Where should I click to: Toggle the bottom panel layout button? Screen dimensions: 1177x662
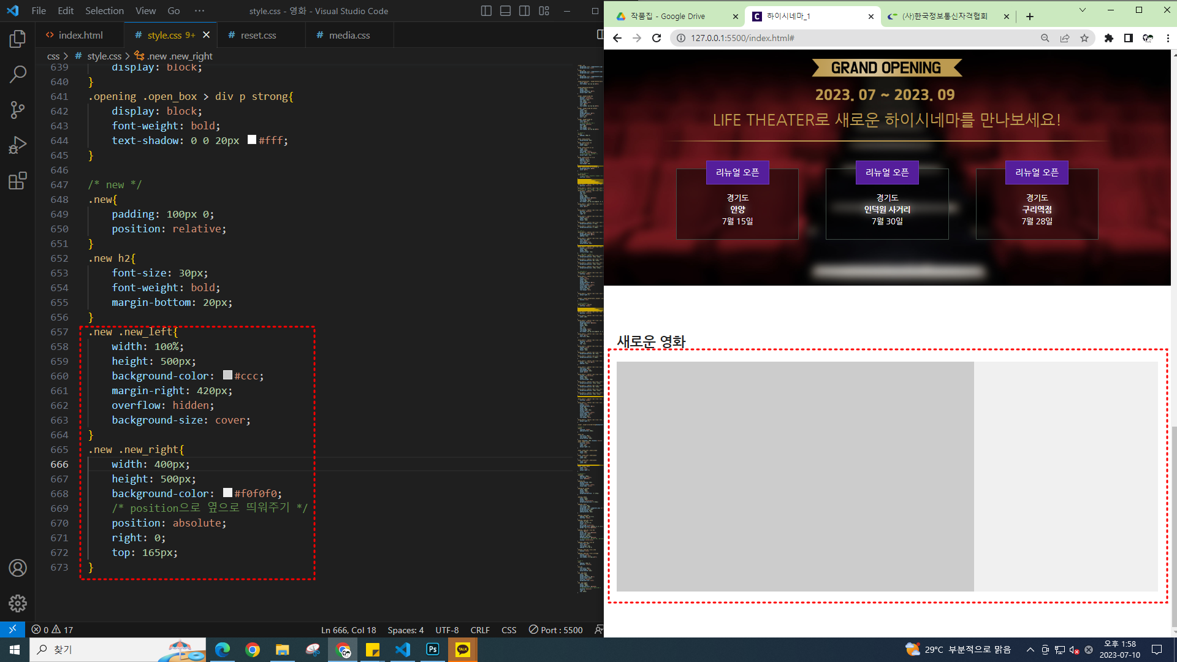(x=505, y=11)
